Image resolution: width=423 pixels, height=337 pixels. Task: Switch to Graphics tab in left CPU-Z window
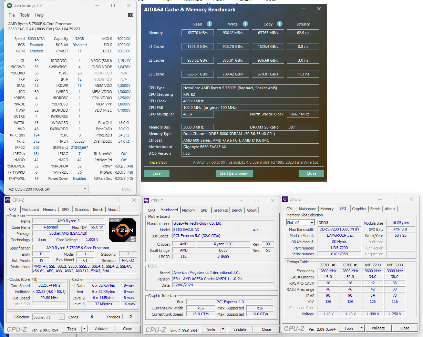point(82,210)
